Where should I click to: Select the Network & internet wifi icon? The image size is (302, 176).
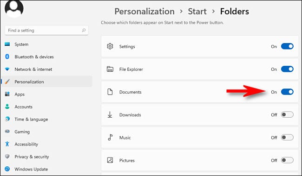[7, 69]
